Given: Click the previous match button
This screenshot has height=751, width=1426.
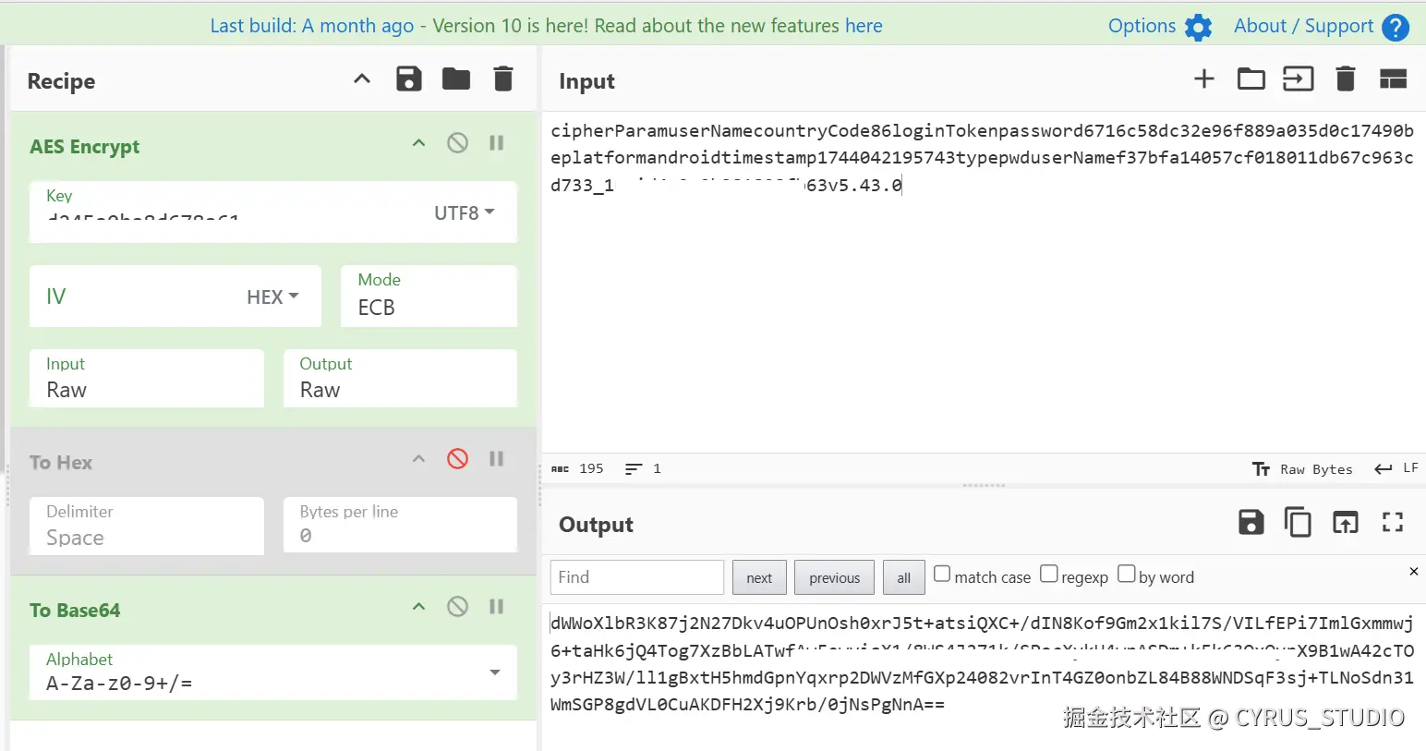Looking at the screenshot, I should coord(834,577).
